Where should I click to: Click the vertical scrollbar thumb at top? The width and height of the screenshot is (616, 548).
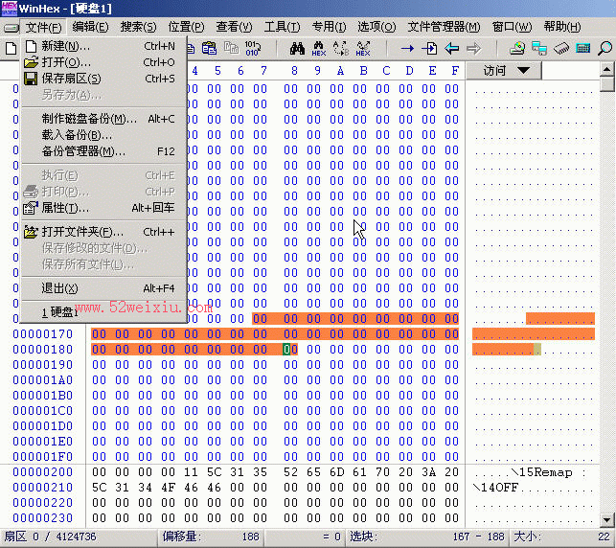pyautogui.click(x=607, y=84)
